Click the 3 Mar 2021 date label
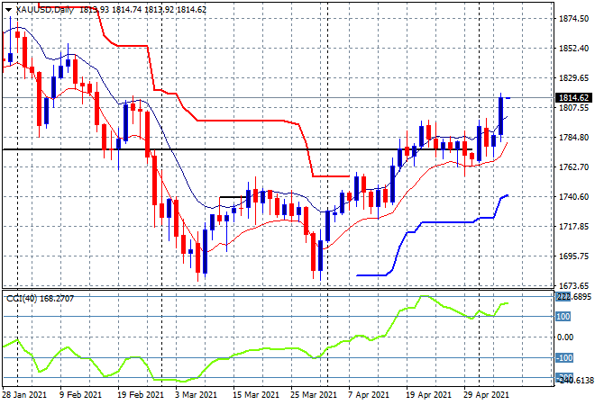The height and width of the screenshot is (405, 595). tap(196, 395)
